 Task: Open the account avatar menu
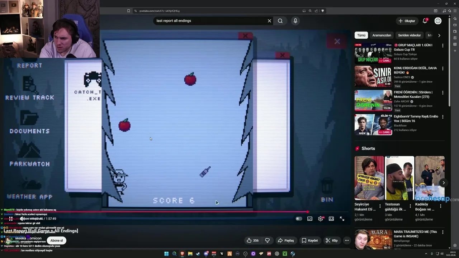point(438,21)
